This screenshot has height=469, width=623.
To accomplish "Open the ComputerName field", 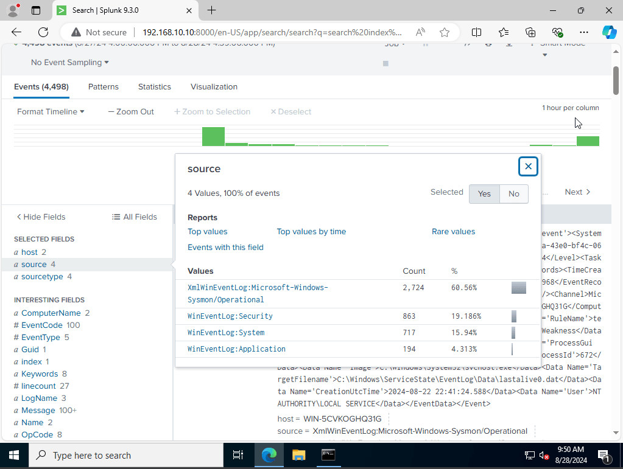I will point(51,313).
